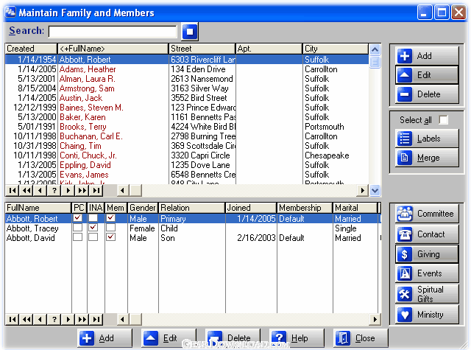Viewport: 471px width, 350px height.
Task: Click family list vertical scrollbar thumb
Action: pos(375,62)
